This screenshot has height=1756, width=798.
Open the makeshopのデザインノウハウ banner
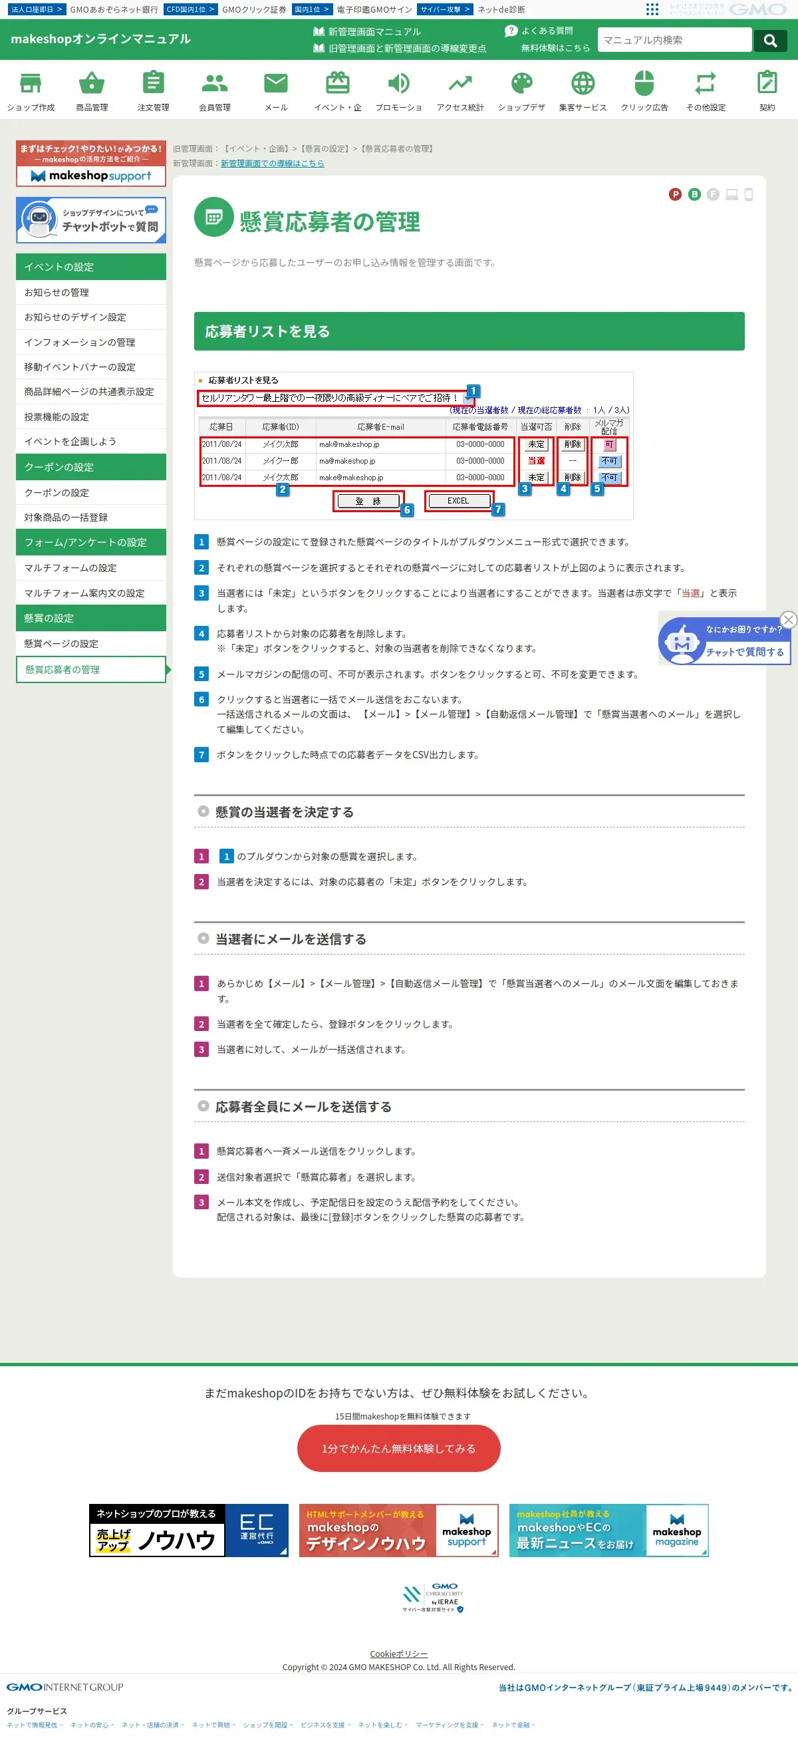[x=398, y=1531]
